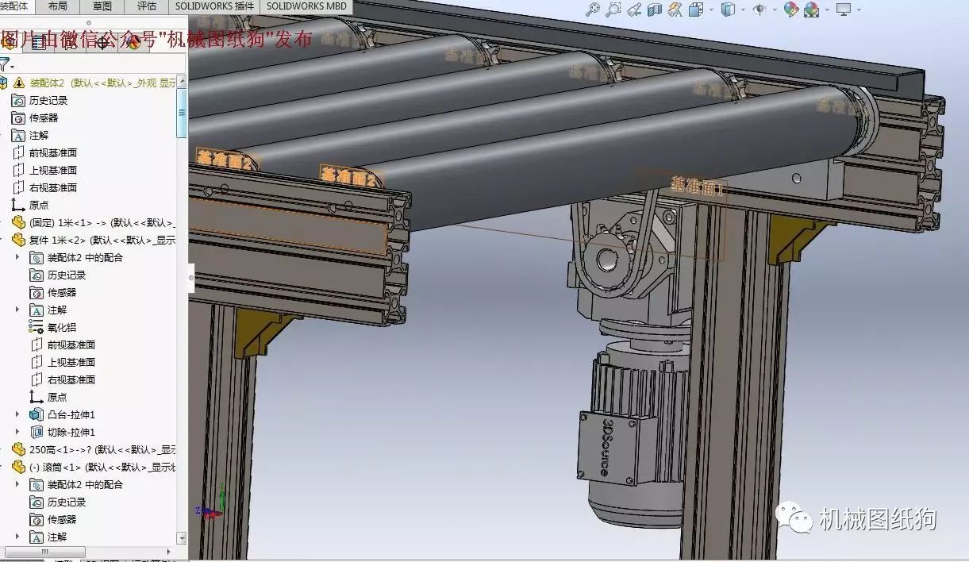Click the Hide/Show Items eye icon

click(759, 10)
